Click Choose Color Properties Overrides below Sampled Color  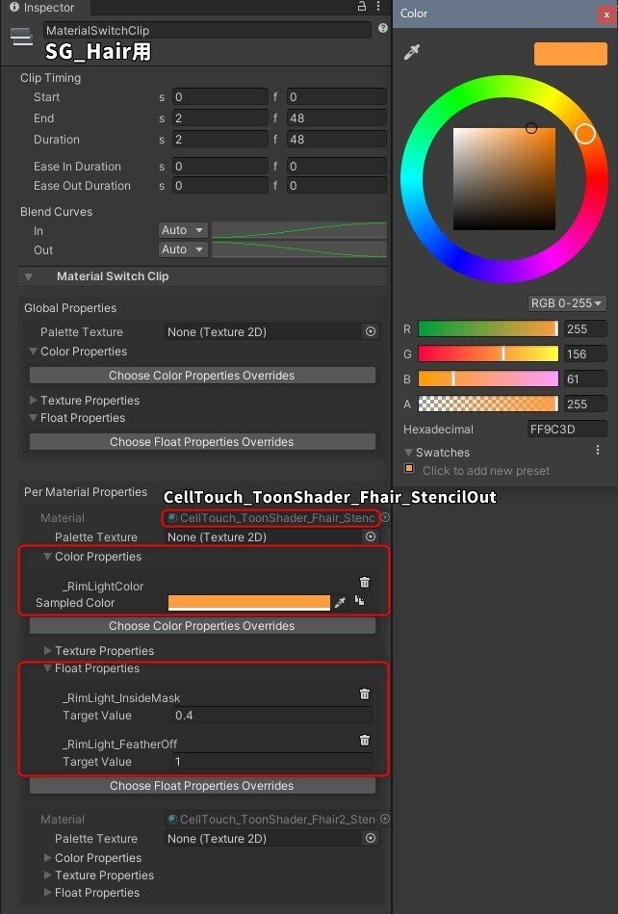point(202,626)
